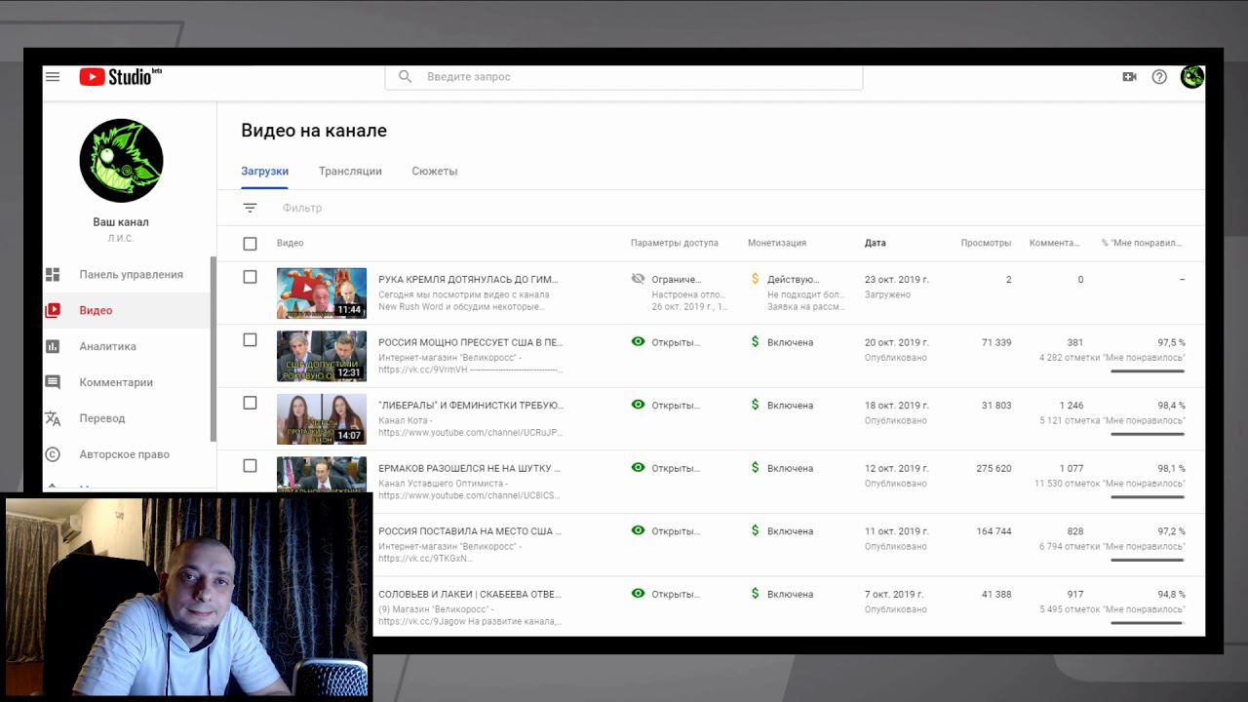Sort by the Просмотры column header
The image size is (1248, 702).
pos(986,243)
